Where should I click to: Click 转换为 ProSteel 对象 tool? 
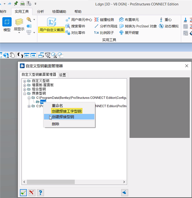[x=138, y=26]
